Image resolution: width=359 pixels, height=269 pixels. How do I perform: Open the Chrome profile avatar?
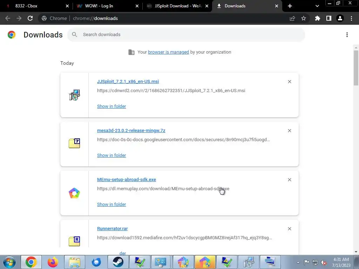[x=340, y=18]
